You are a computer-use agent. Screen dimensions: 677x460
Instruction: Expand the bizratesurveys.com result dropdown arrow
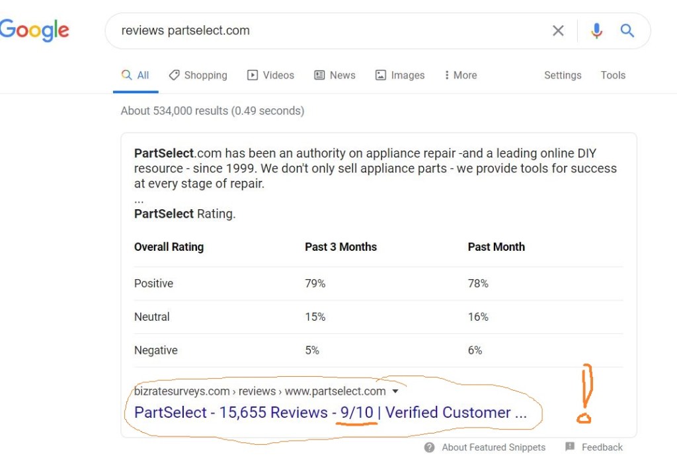coord(395,391)
